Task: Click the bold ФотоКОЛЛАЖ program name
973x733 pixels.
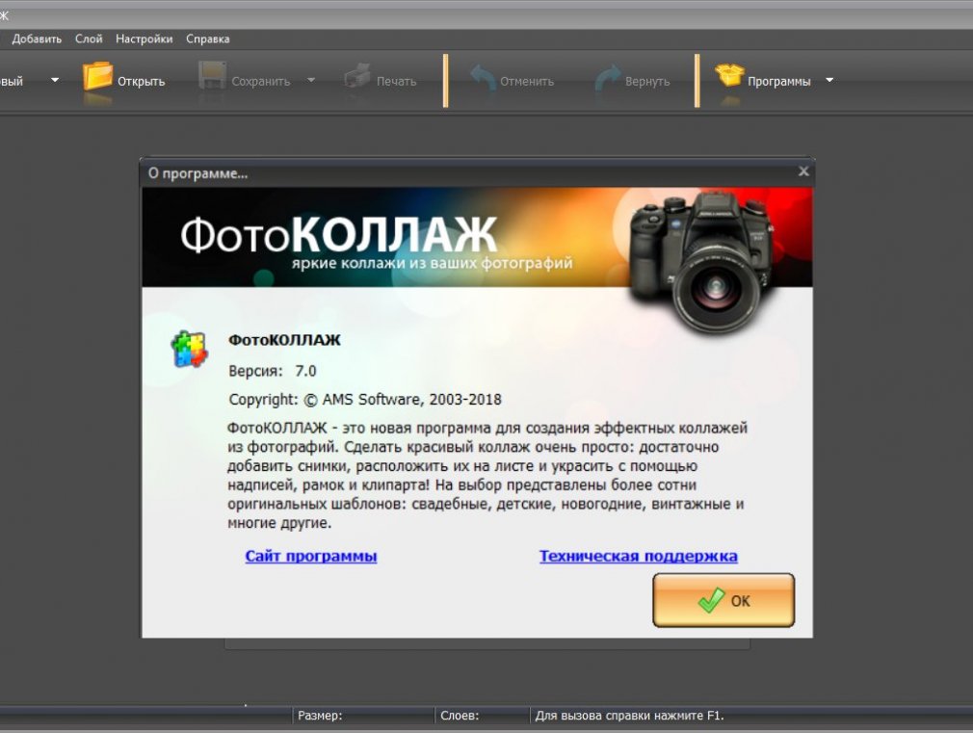Action: click(x=284, y=340)
